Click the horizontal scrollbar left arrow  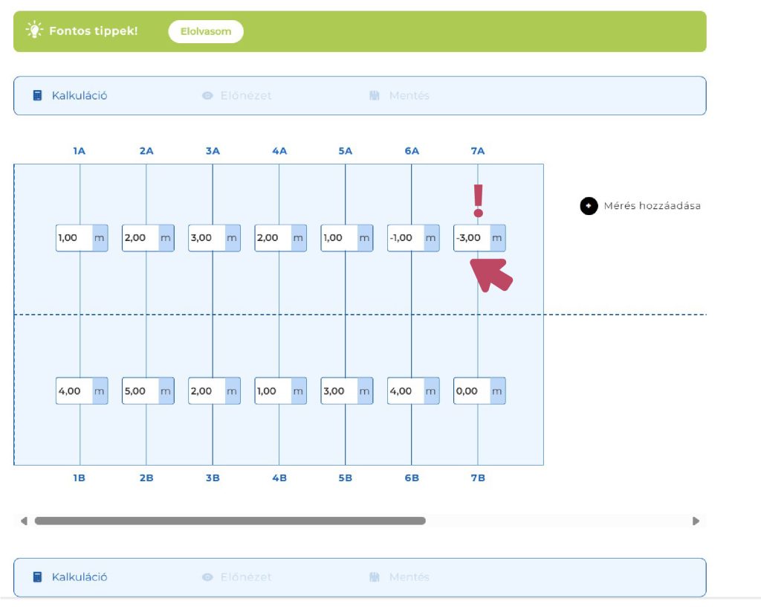[x=24, y=521]
